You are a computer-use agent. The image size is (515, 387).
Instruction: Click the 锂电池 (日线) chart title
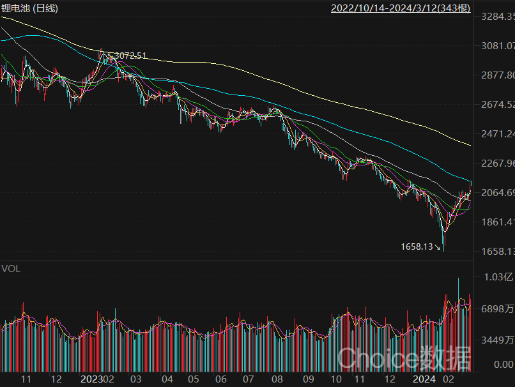click(x=30, y=8)
